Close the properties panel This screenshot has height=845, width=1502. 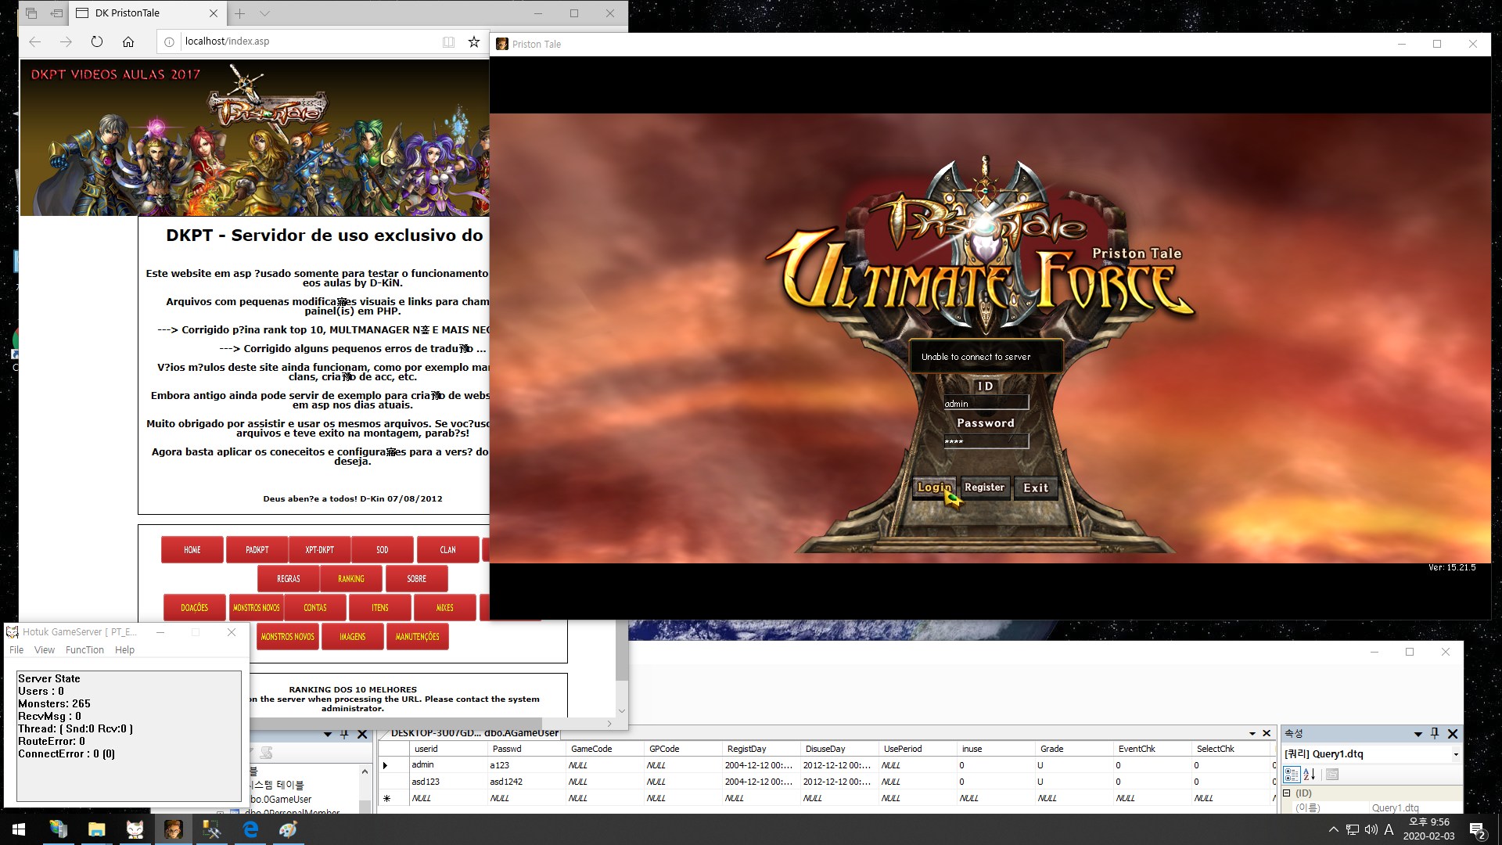[1453, 734]
